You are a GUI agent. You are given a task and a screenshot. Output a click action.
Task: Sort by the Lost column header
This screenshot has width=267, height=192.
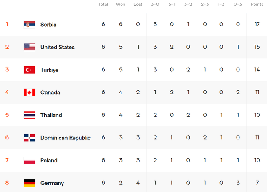tap(138, 4)
